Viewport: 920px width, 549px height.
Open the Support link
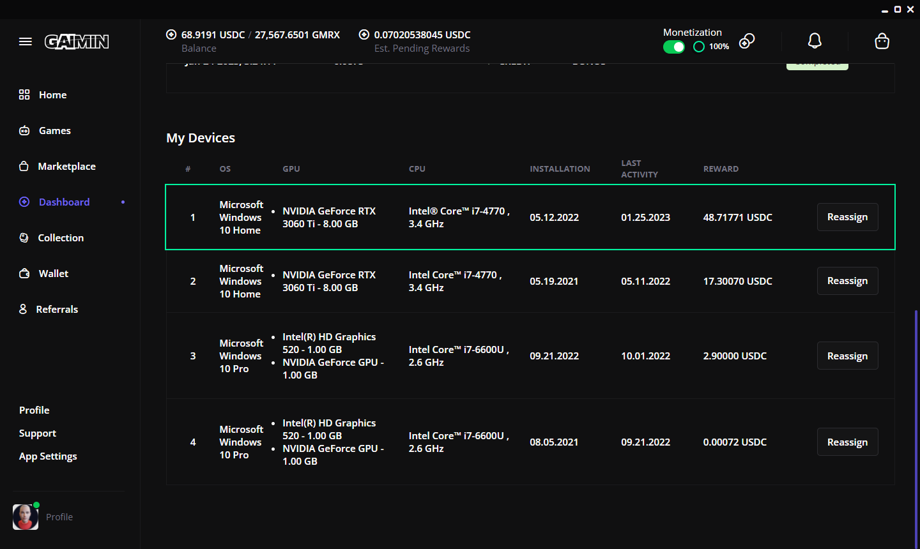[x=38, y=433]
